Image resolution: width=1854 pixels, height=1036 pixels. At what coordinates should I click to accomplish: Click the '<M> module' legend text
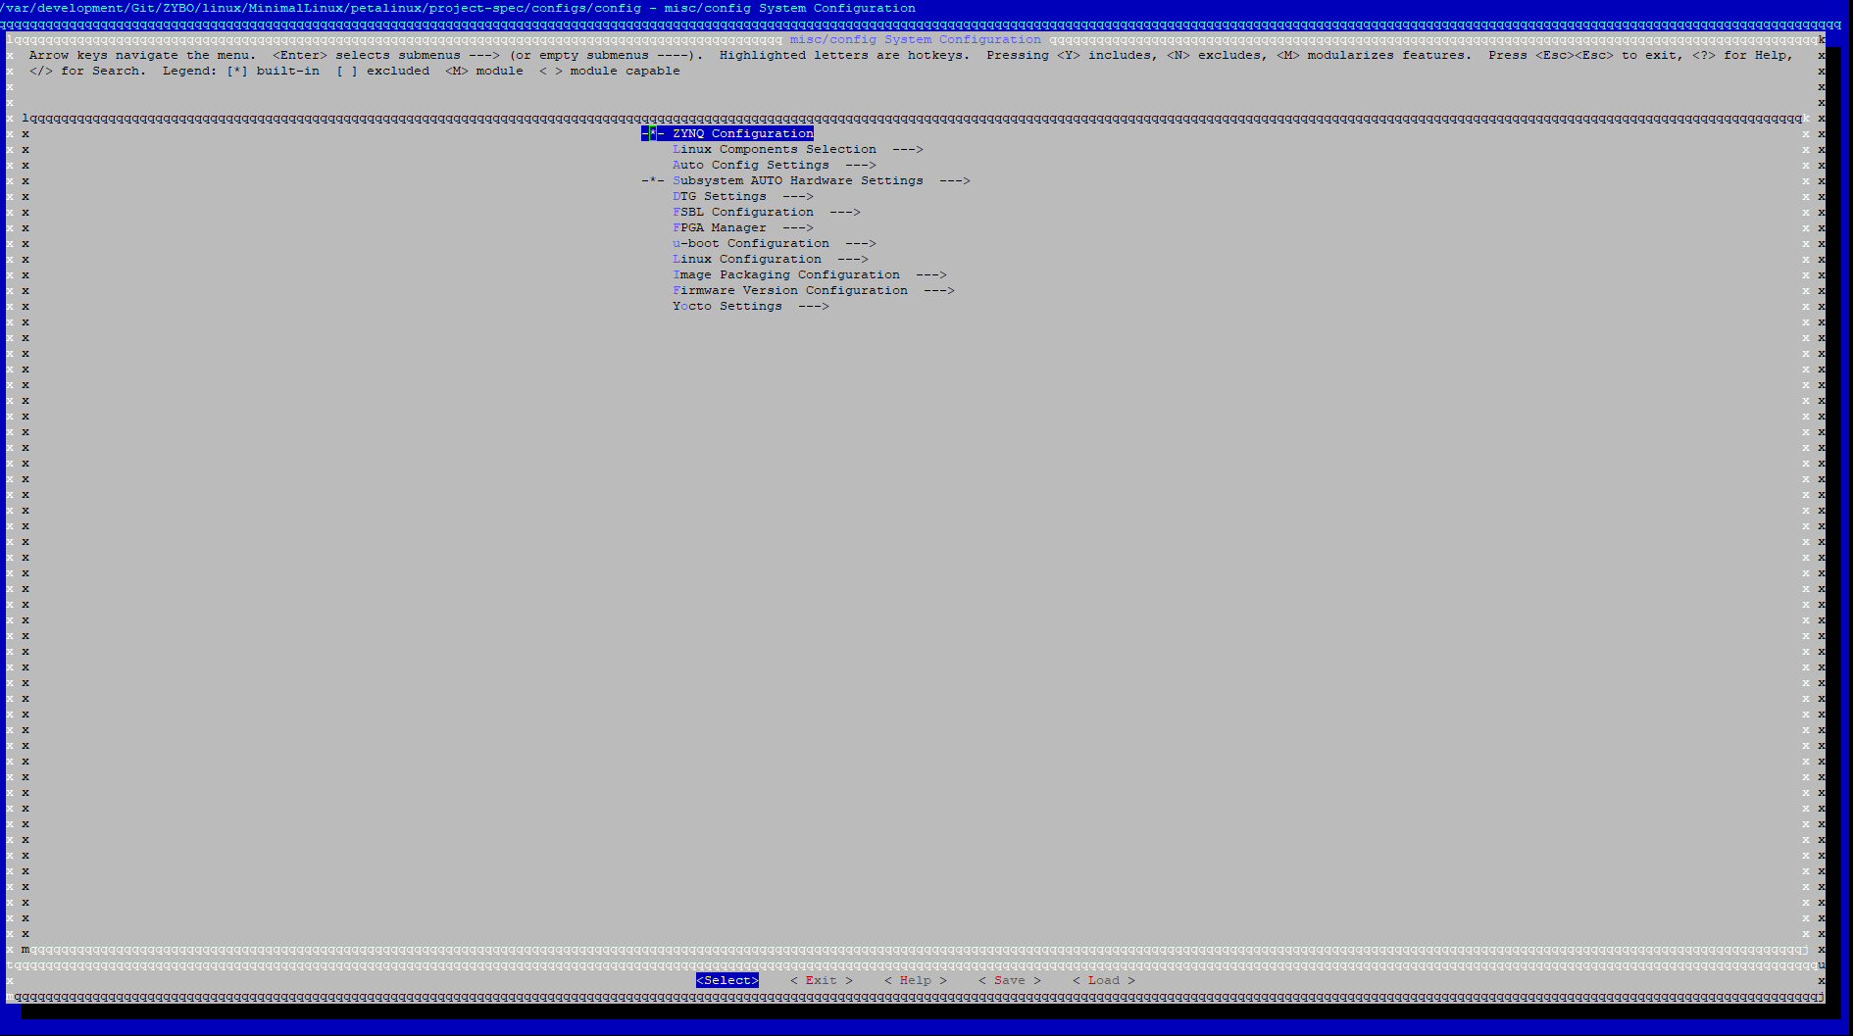(484, 71)
